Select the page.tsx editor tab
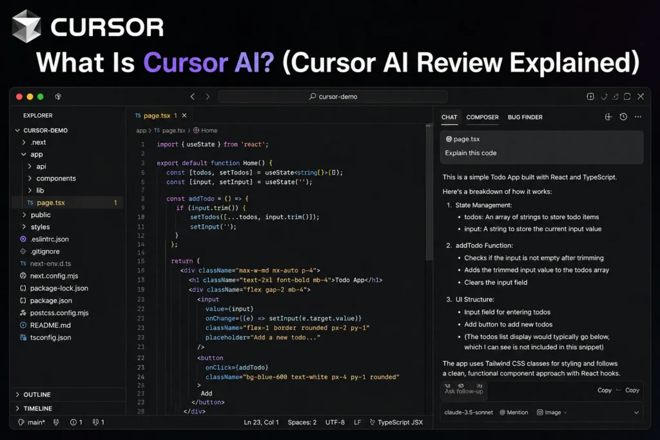660x440 pixels. (160, 115)
